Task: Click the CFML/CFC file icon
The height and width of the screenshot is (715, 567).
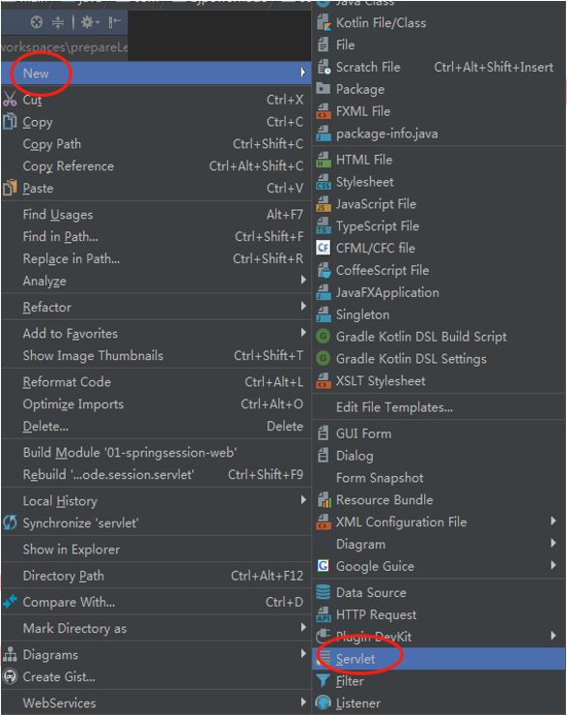Action: click(x=324, y=248)
